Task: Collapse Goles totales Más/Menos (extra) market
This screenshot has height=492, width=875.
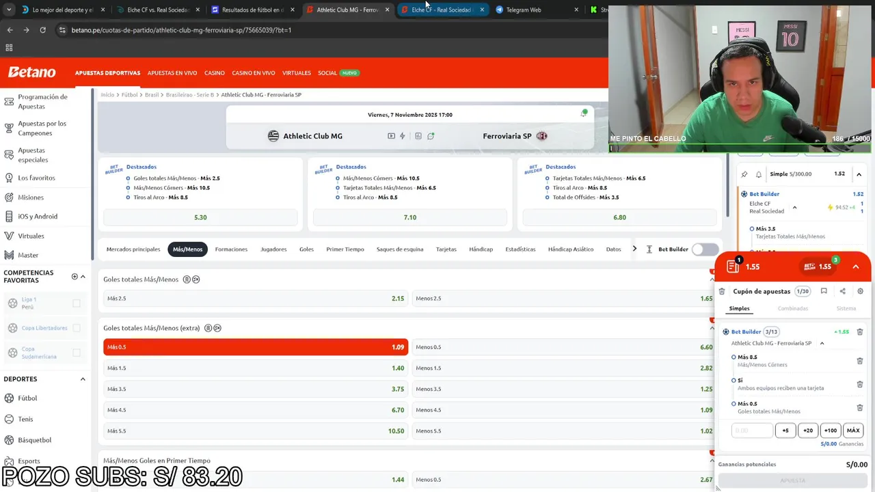Action: pyautogui.click(x=712, y=328)
